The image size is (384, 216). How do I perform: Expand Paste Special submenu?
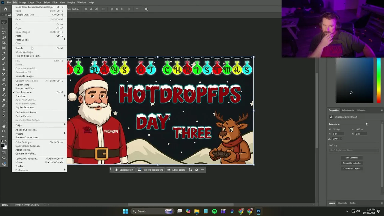(39, 40)
